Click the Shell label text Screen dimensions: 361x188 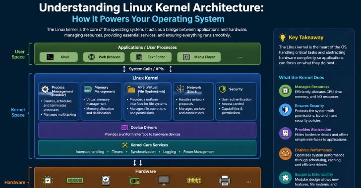click(x=64, y=57)
